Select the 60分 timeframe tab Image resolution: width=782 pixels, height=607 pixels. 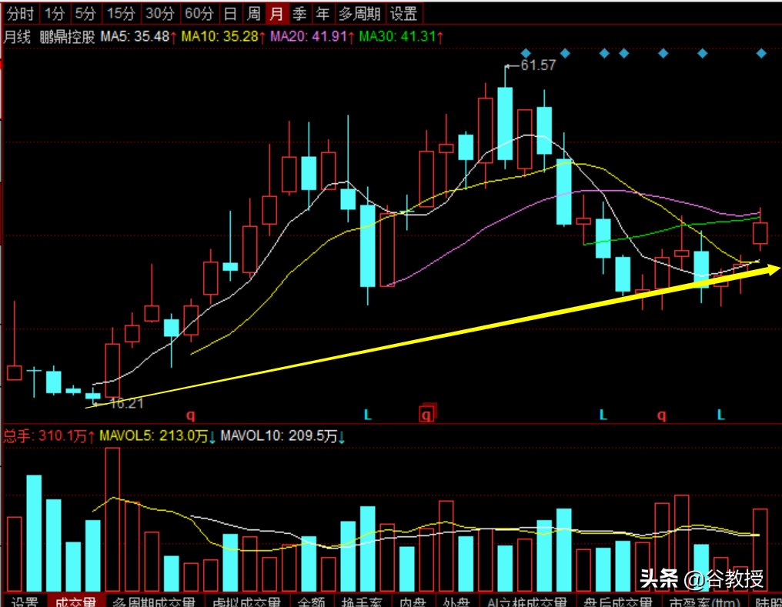coord(199,12)
